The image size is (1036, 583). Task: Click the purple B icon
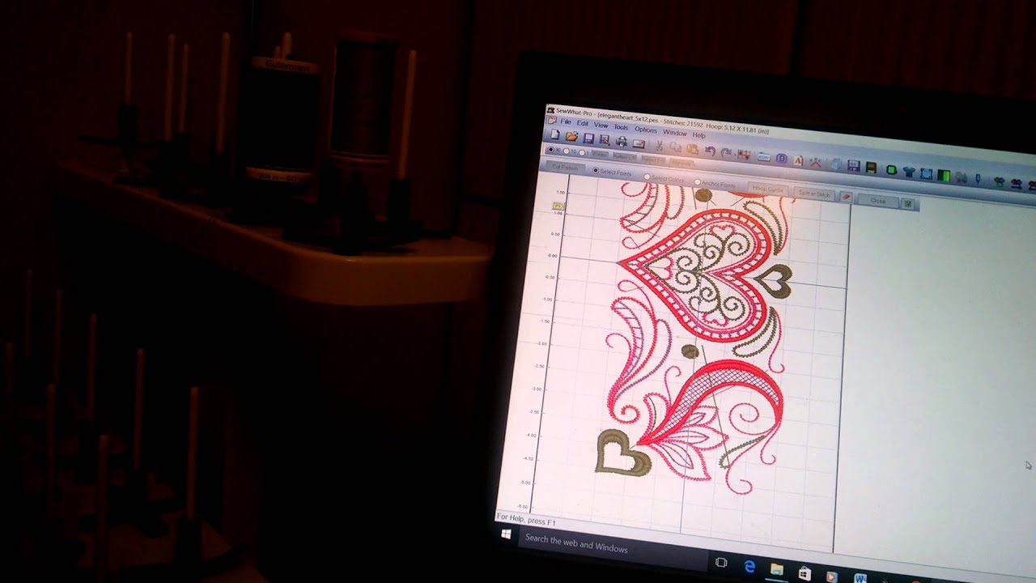point(781,158)
